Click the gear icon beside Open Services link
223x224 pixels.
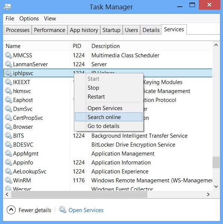click(x=63, y=209)
